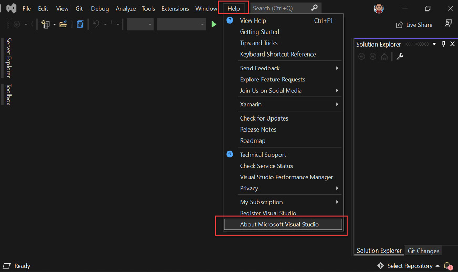
Task: Open the Tools menu
Action: pyautogui.click(x=149, y=9)
